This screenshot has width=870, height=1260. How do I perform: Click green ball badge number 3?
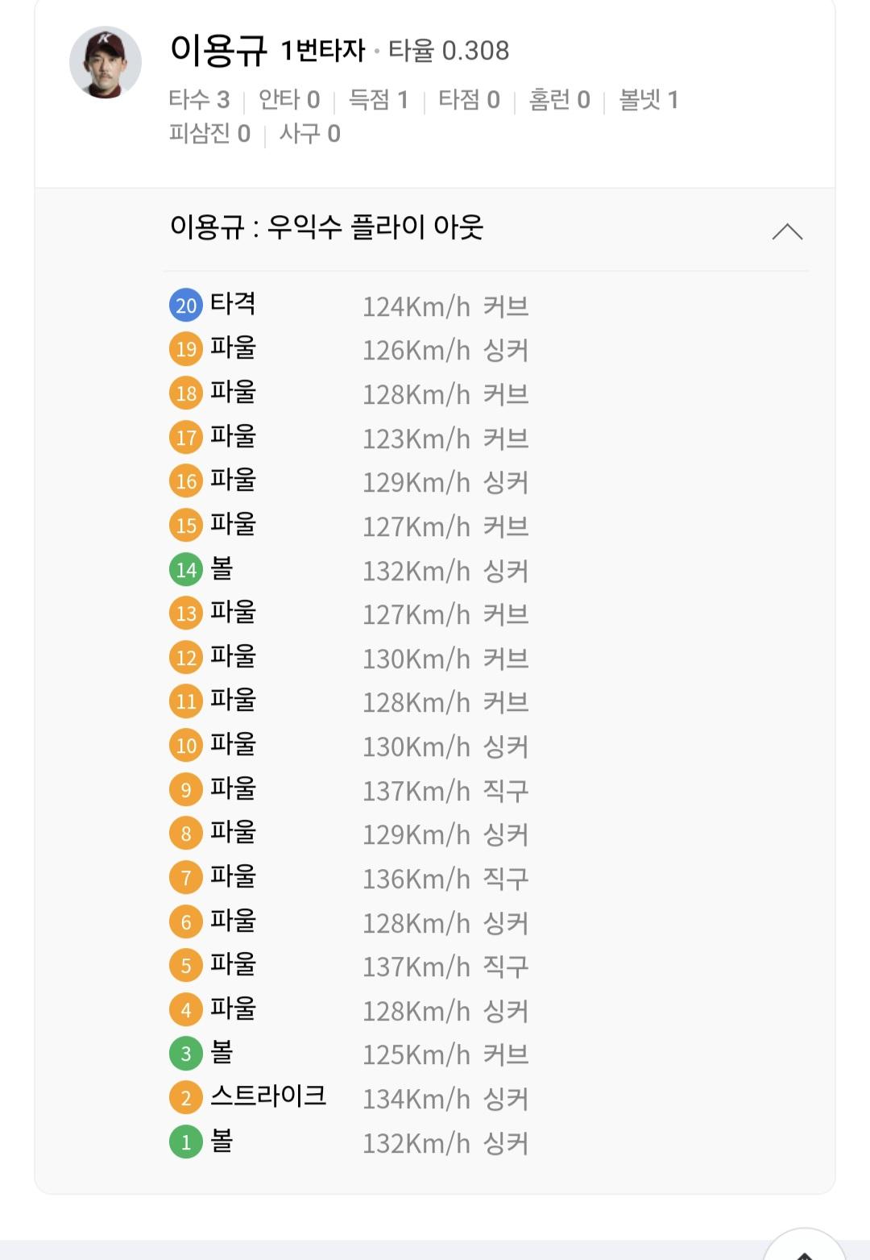tap(186, 1054)
